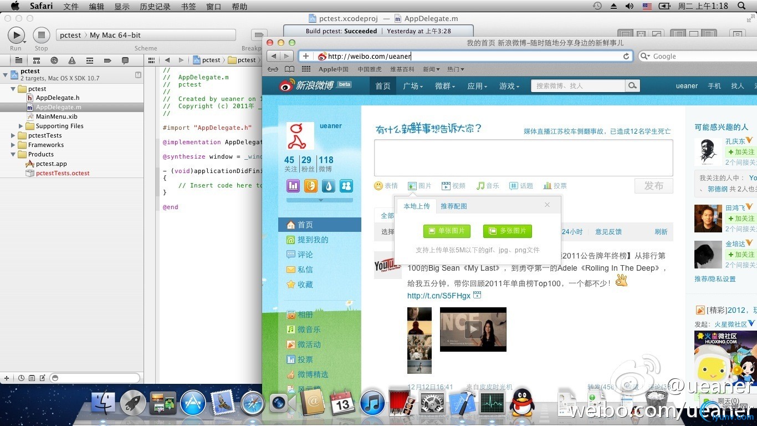757x426 pixels.
Task: Reload the page in Safari address bar
Action: pos(626,56)
